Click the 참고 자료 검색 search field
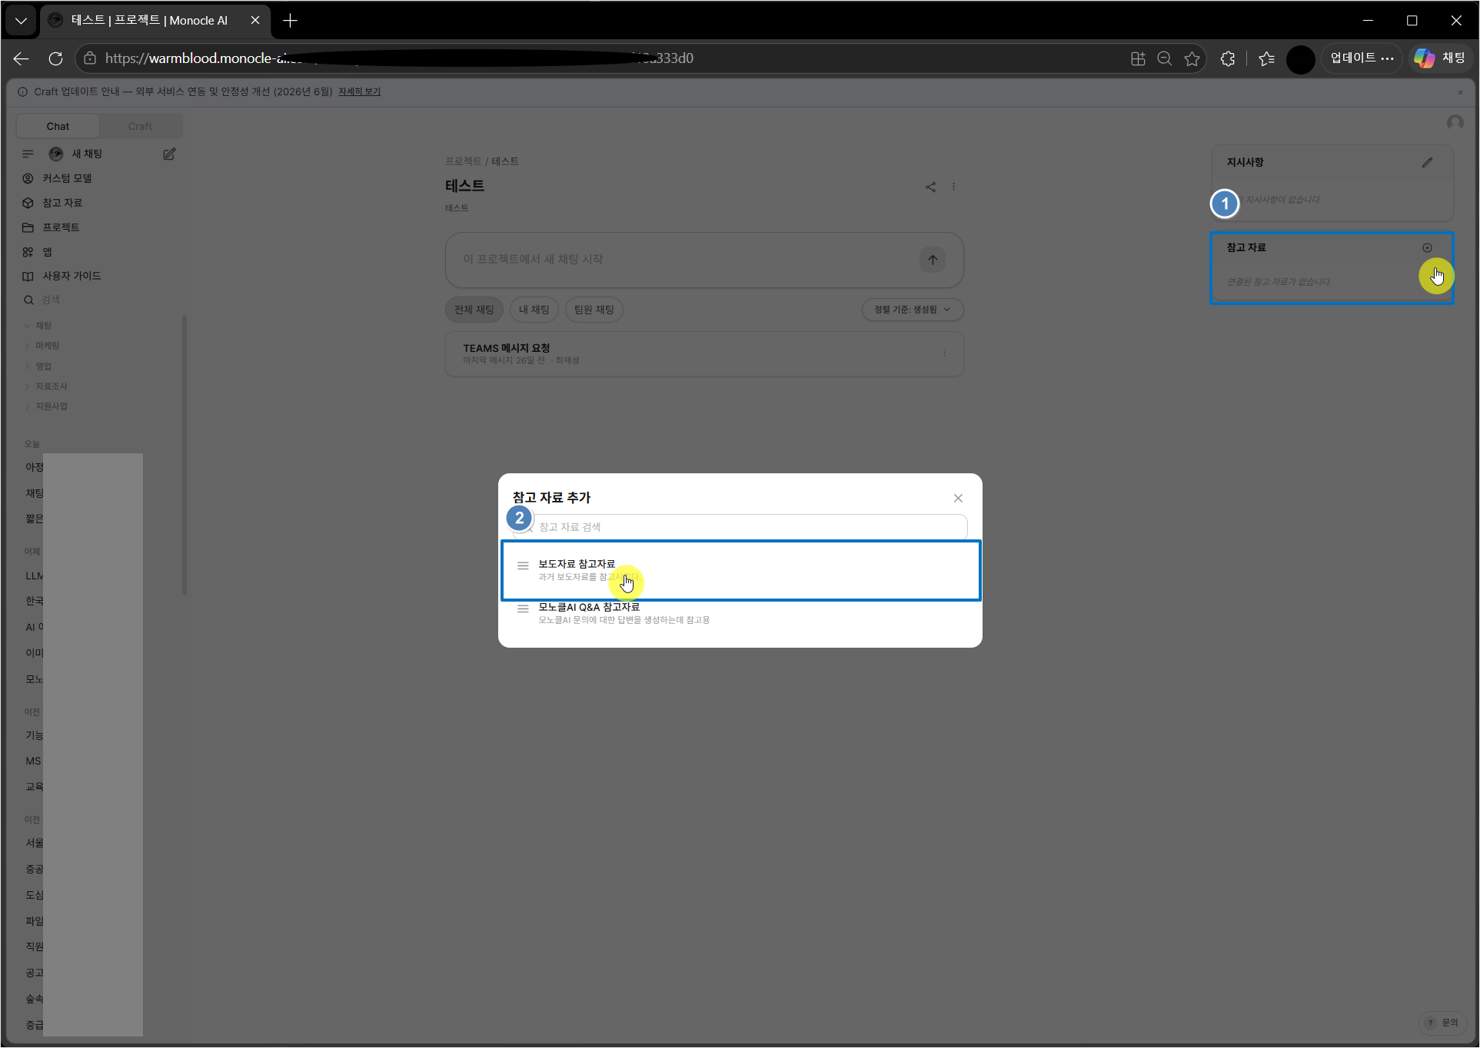 tap(740, 527)
